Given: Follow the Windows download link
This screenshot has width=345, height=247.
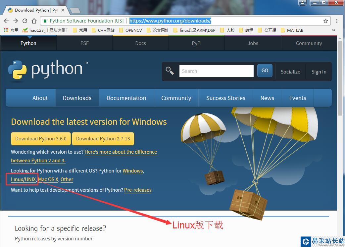Looking at the screenshot, I should pyautogui.click(x=133, y=171).
